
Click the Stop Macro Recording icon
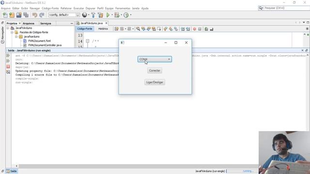[200, 29]
